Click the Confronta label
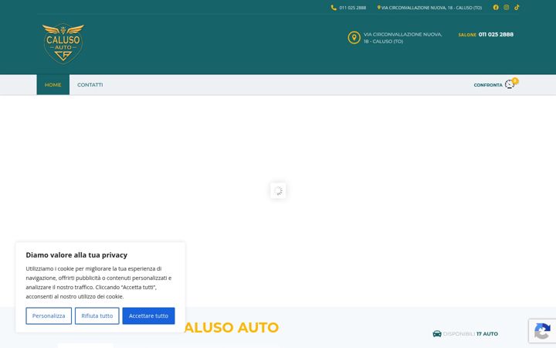 488,85
